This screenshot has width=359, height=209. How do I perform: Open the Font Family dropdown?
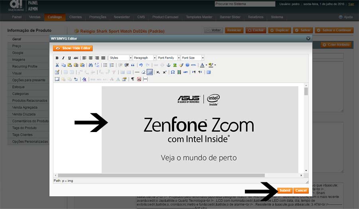168,58
